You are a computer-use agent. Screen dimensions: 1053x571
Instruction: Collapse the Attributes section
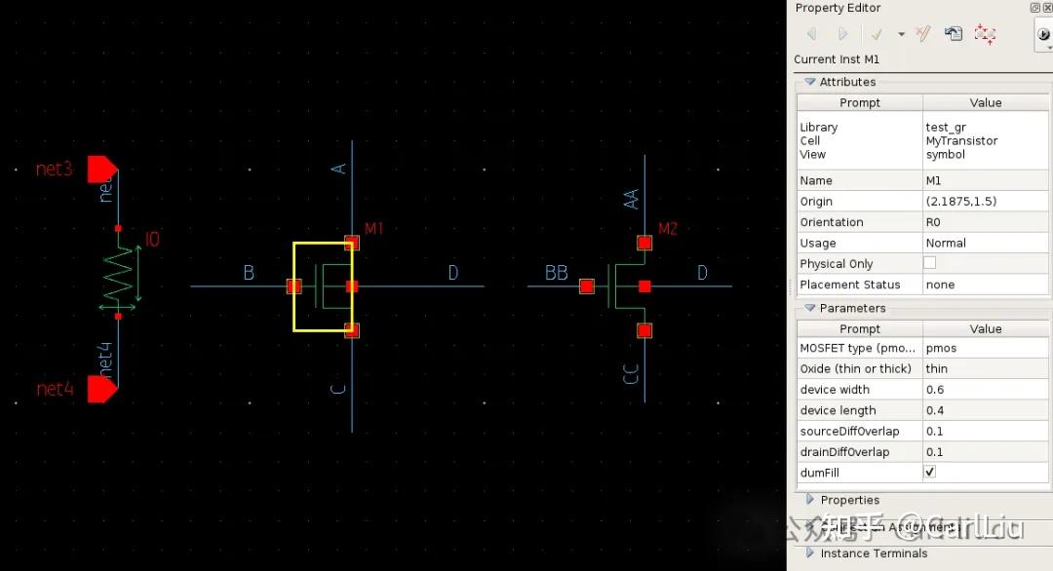coord(809,82)
